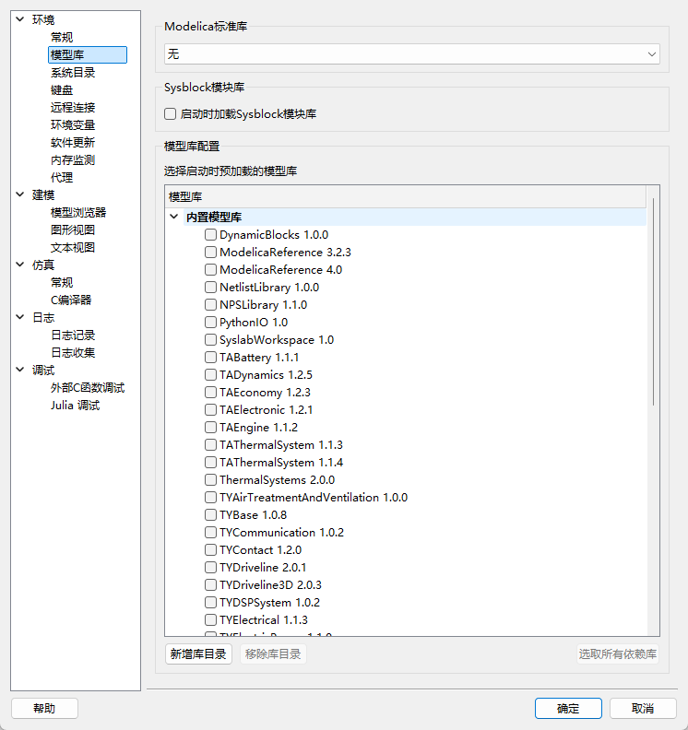This screenshot has width=688, height=730.
Task: Cancel the dialog with 取消
Action: coord(643,709)
